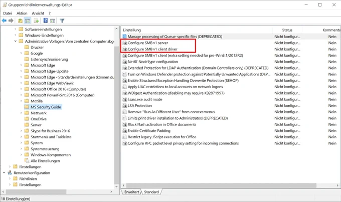Select the Server tree item
The height and width of the screenshot is (202, 341).
point(36,125)
